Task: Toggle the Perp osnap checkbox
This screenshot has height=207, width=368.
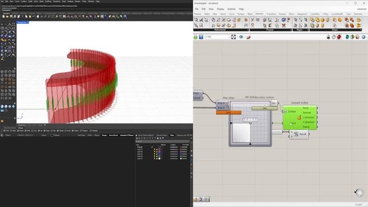Action: click(45, 131)
